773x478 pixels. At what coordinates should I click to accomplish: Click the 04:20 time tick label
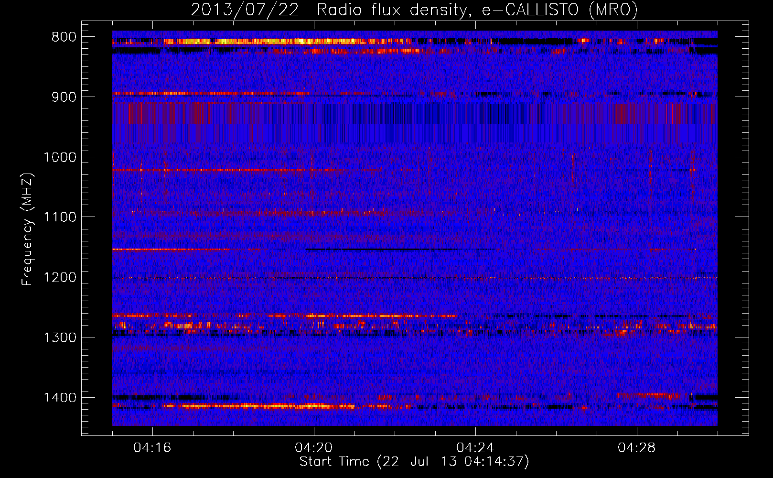click(314, 448)
